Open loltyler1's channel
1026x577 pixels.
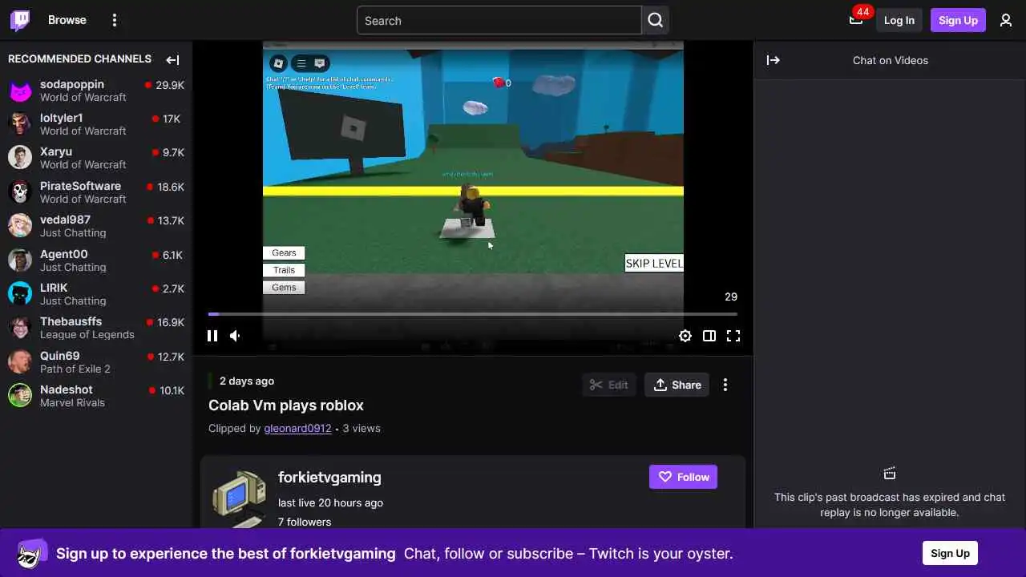(x=96, y=124)
